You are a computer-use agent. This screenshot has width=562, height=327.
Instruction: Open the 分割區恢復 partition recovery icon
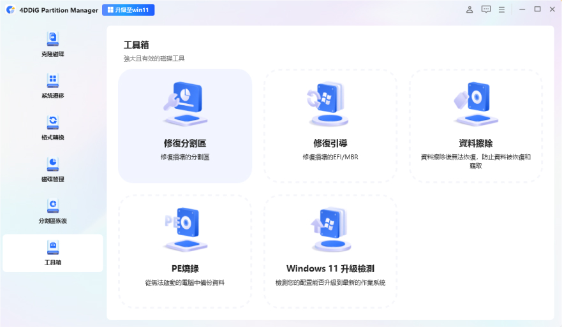[53, 206]
